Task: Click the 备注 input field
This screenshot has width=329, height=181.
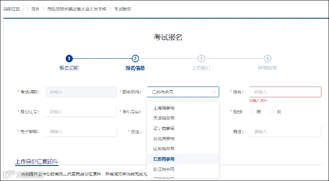Action: pos(285,132)
